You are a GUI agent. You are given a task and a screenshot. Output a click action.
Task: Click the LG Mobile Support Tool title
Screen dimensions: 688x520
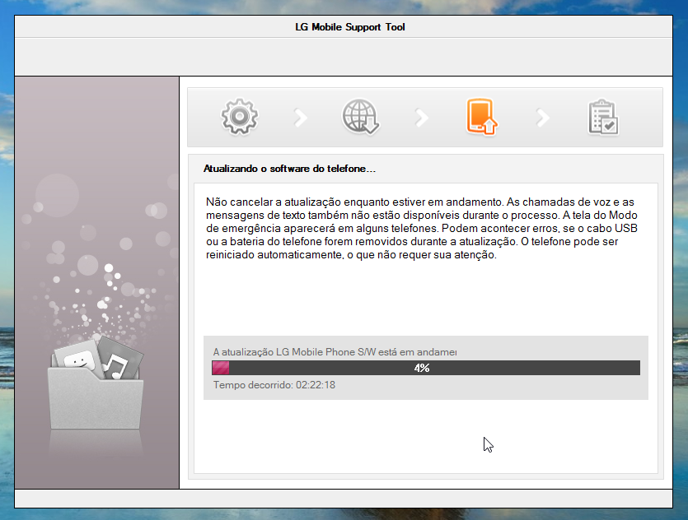pyautogui.click(x=349, y=27)
